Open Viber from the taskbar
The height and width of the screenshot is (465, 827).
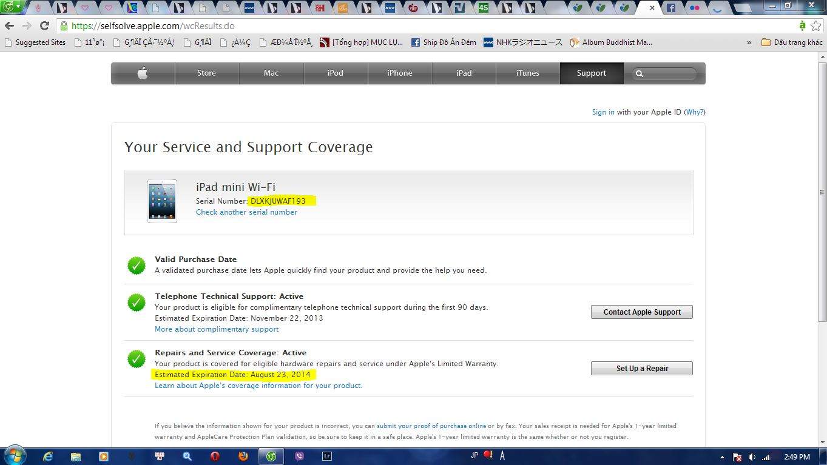click(299, 457)
